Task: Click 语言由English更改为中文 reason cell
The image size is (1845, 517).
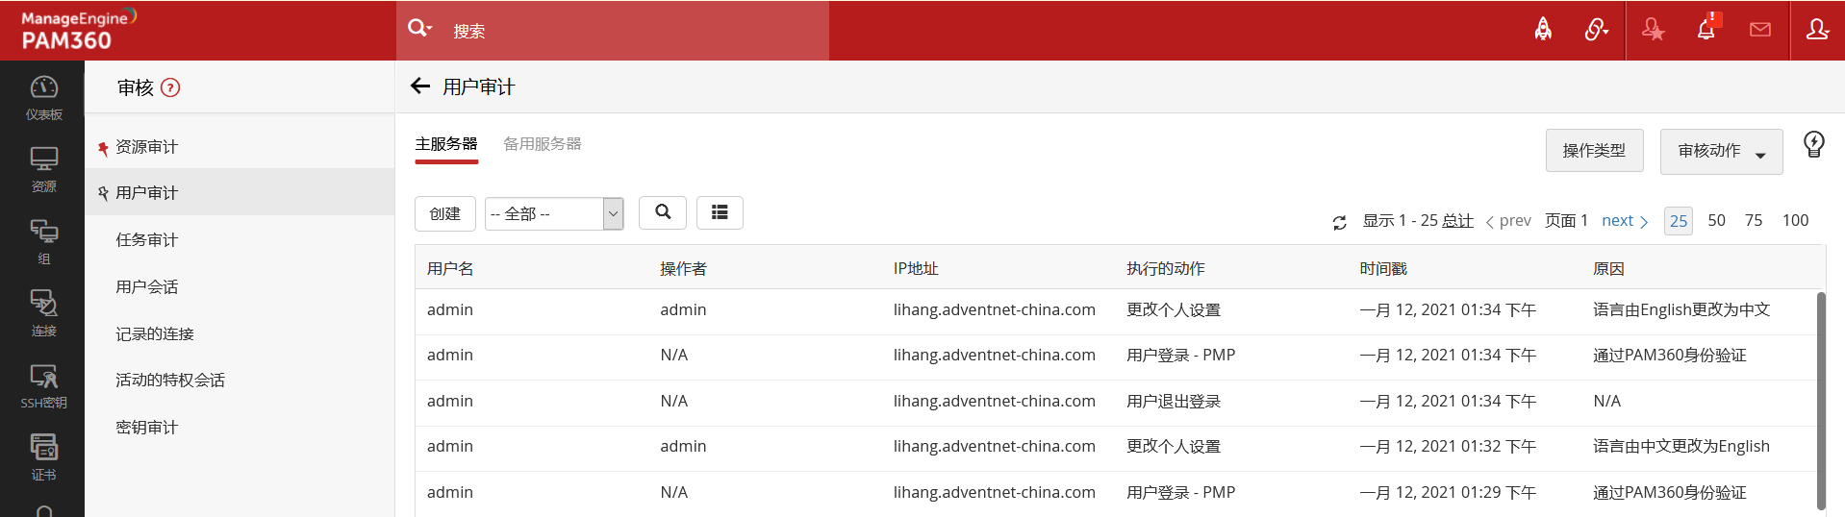Action: pos(1681,309)
